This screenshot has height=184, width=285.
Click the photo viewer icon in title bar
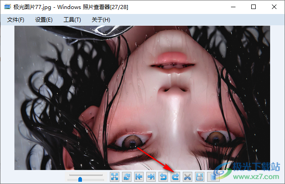click(x=8, y=7)
